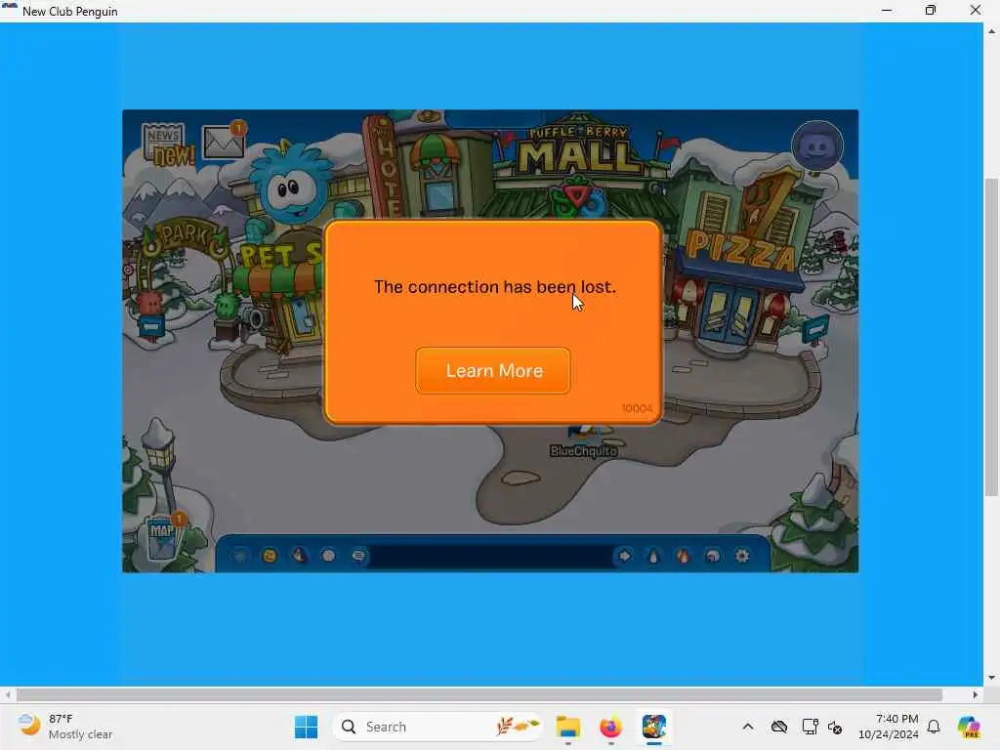The width and height of the screenshot is (1000, 750).
Task: Open the notifications bell icon
Action: [934, 727]
